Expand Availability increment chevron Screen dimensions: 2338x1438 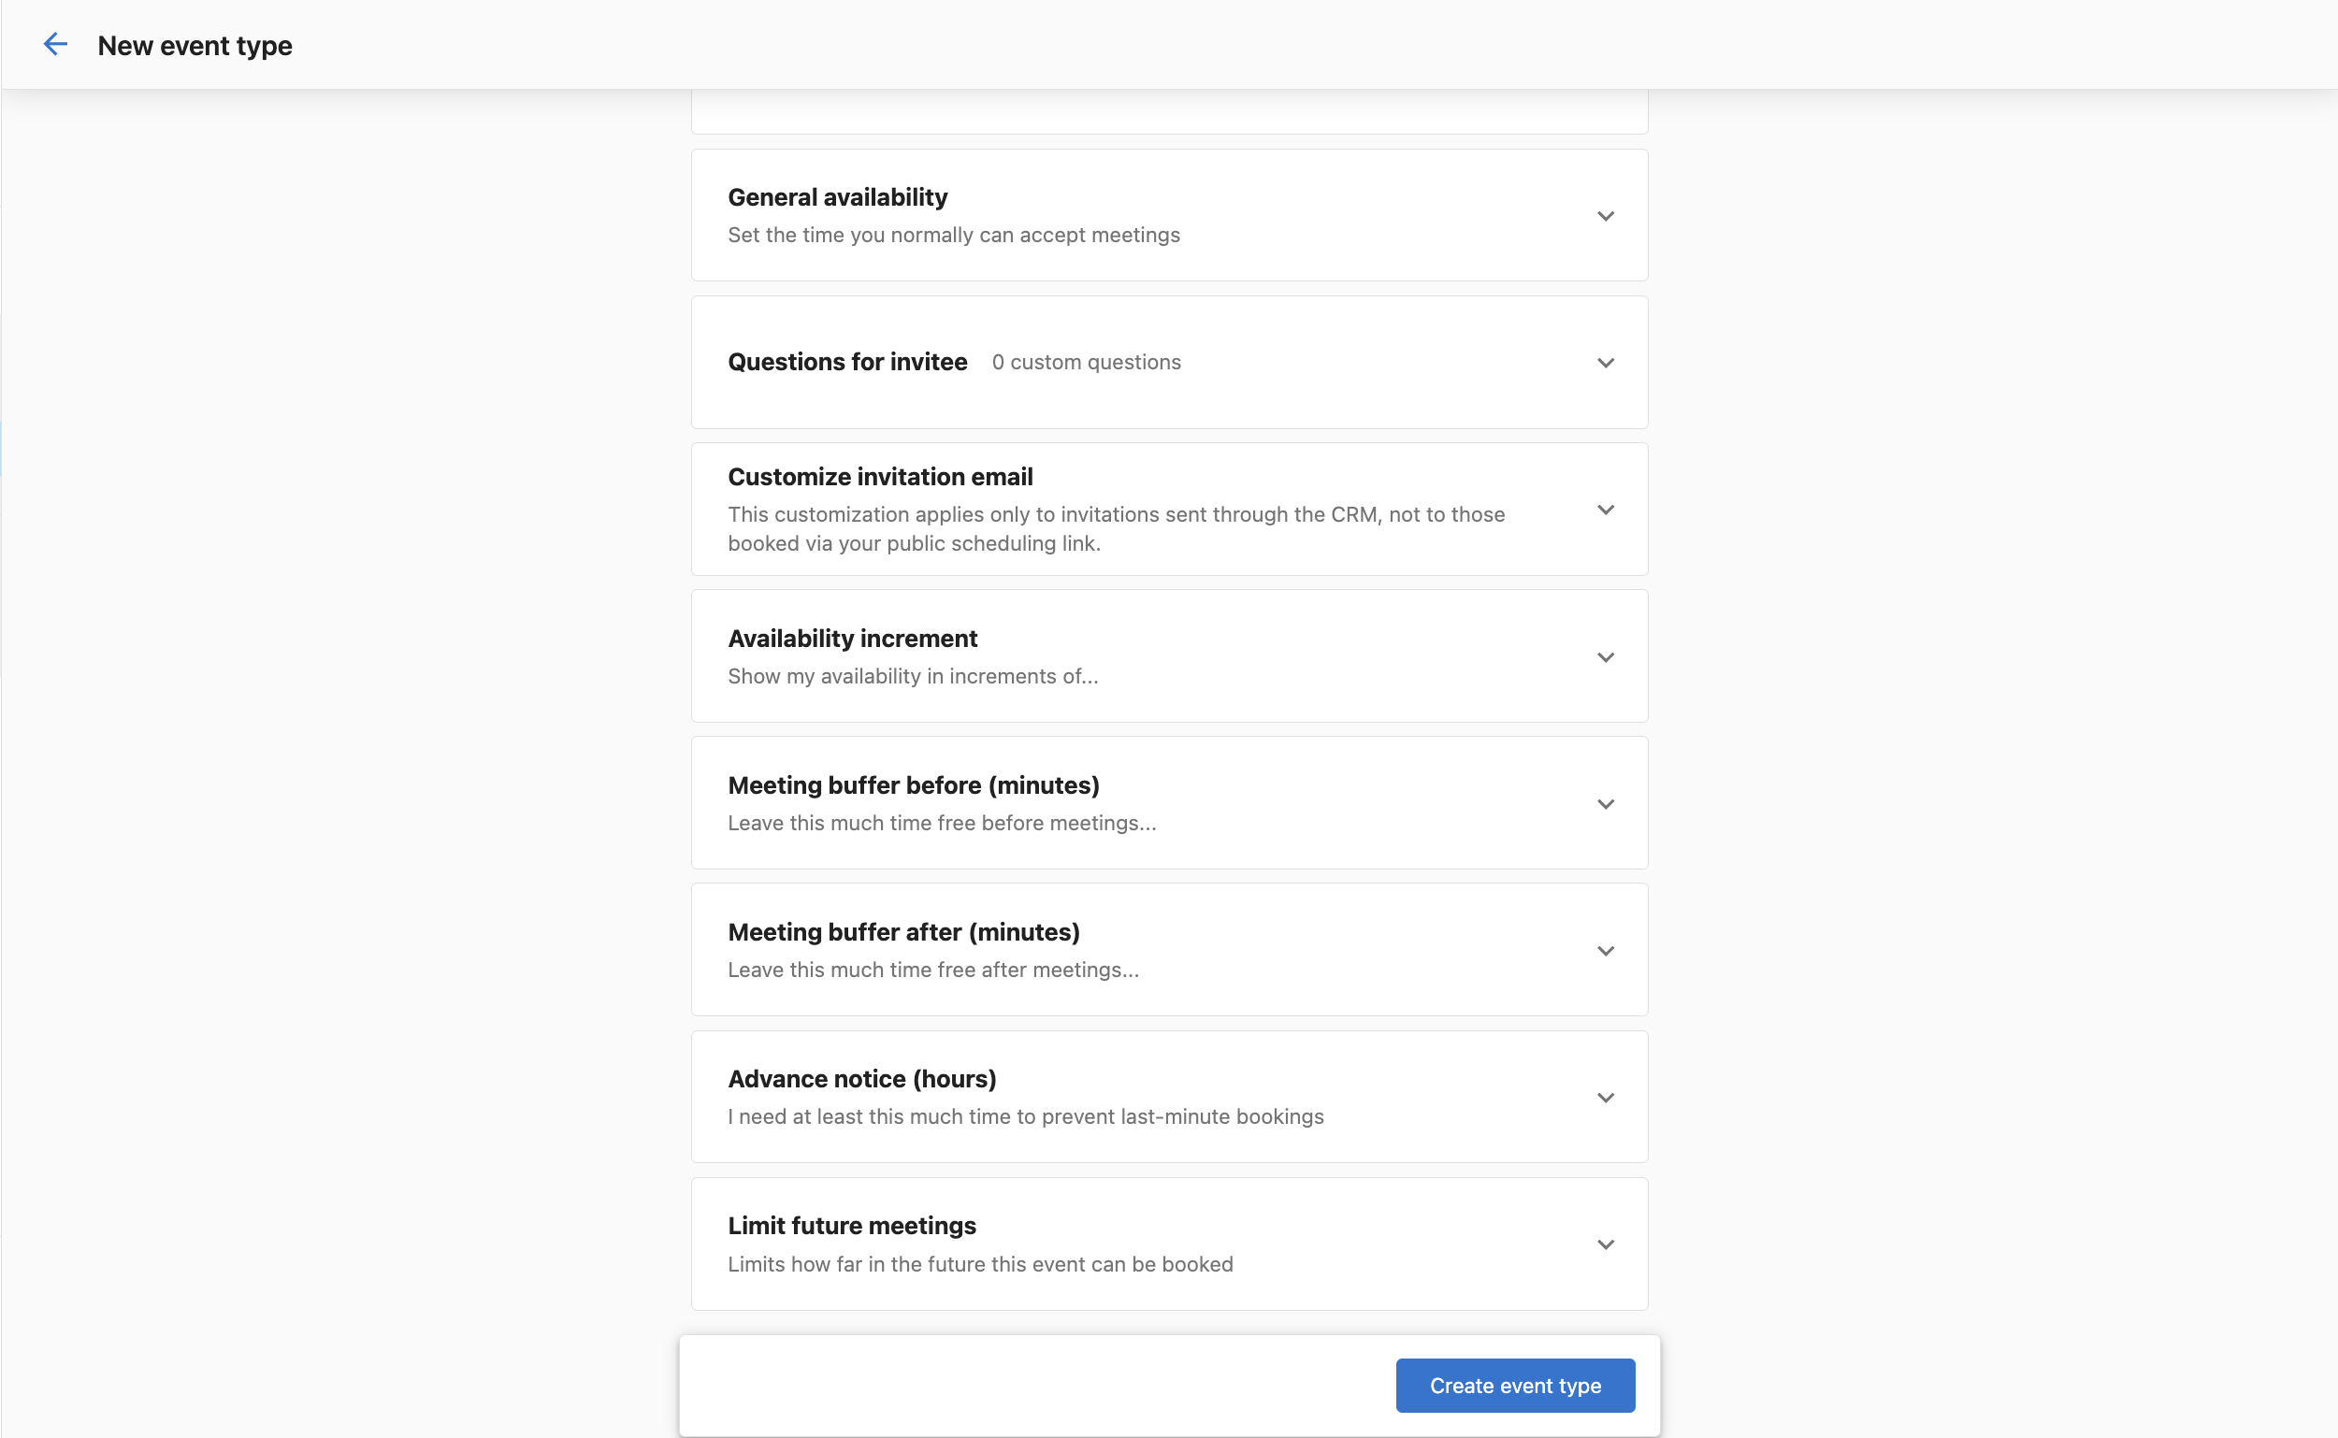(1605, 657)
